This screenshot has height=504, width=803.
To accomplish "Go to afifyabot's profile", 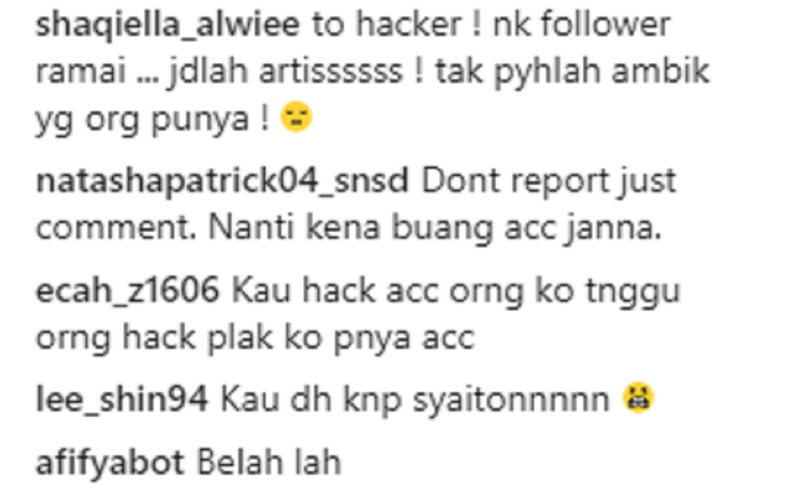I will [x=110, y=462].
